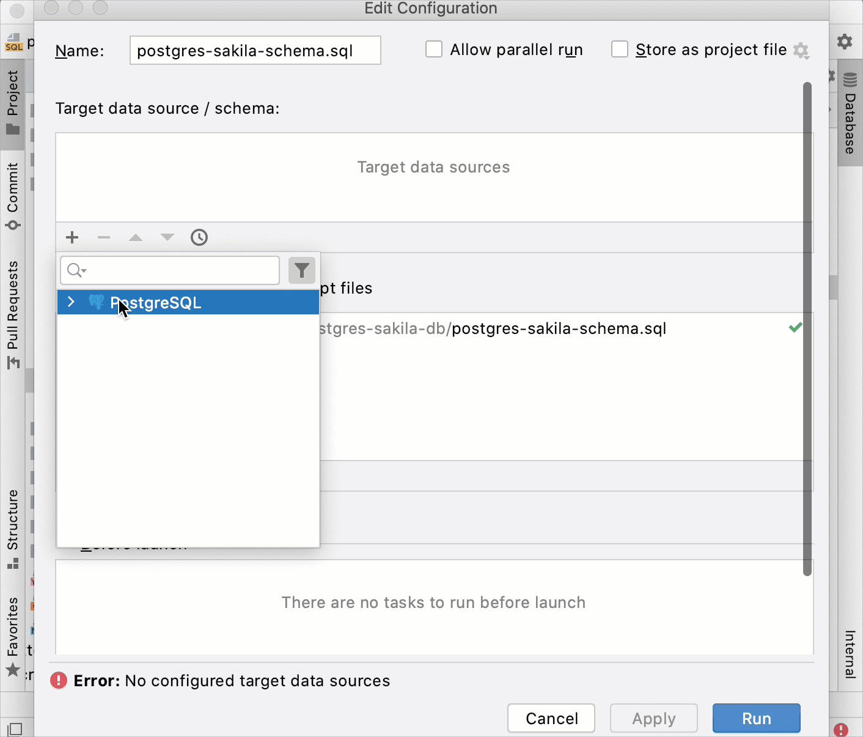Remove the selected data source
The image size is (863, 737).
(103, 237)
